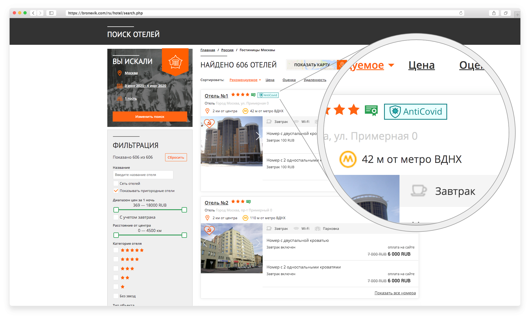Click the breakfast cup icon in Отель №1
This screenshot has width=530, height=317.
269,122
